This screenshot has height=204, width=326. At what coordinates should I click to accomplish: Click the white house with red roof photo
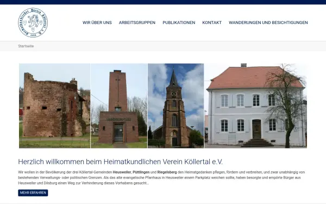256,106
